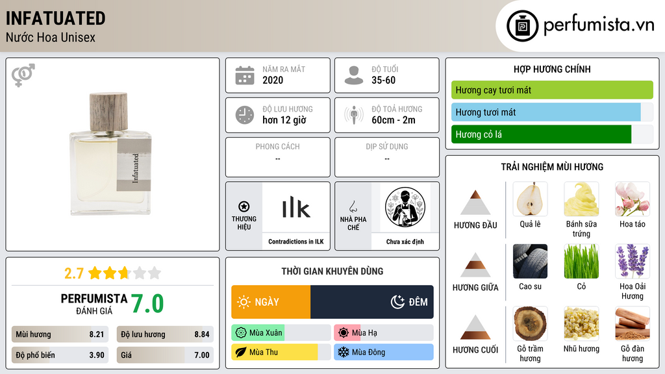Image resolution: width=665 pixels, height=374 pixels.
Task: Click the Hương cỏ lá accord bar
Action: click(x=552, y=134)
